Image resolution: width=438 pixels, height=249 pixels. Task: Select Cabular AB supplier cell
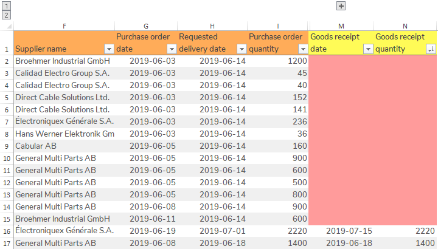tap(64, 146)
